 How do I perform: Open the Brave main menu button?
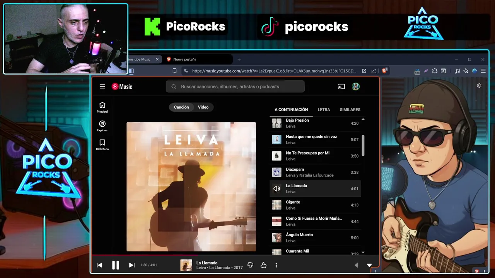tap(483, 71)
